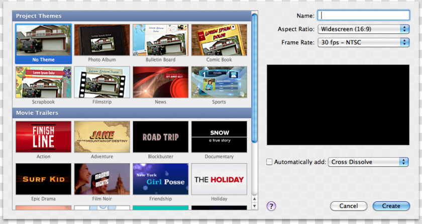Choose the Sports theme
This screenshot has height=224, width=422.
(219, 82)
